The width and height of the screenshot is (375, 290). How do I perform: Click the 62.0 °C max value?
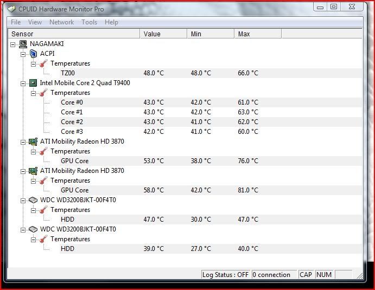click(x=248, y=122)
